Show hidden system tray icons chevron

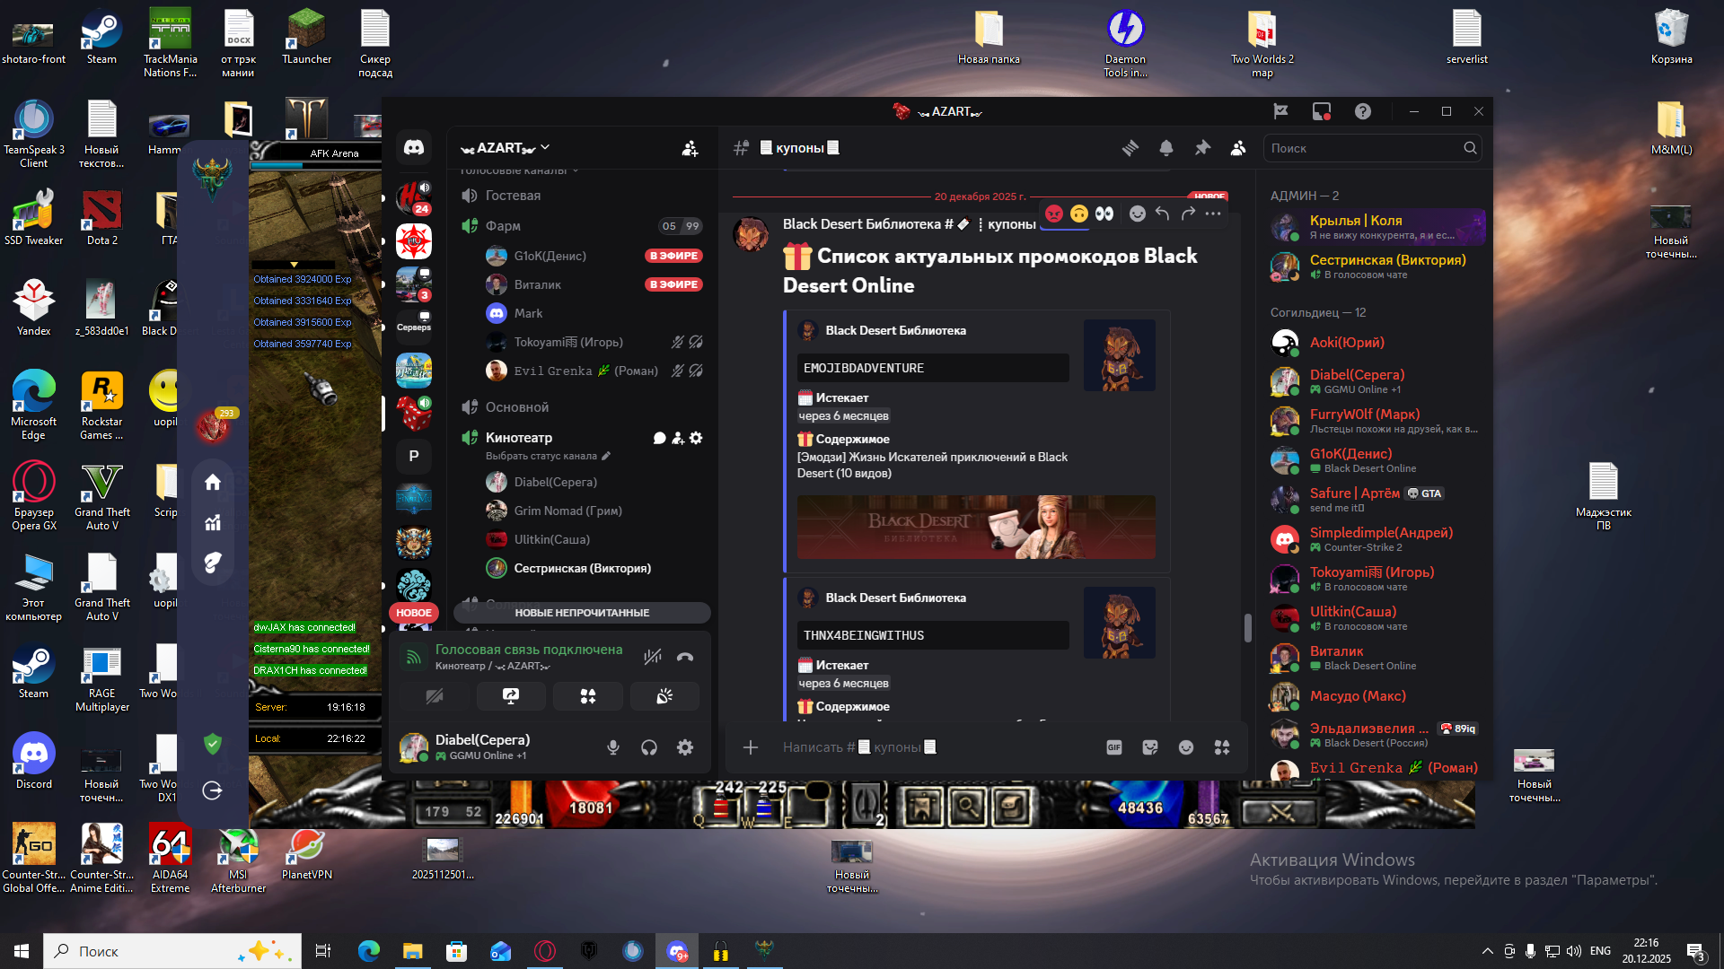[1488, 951]
